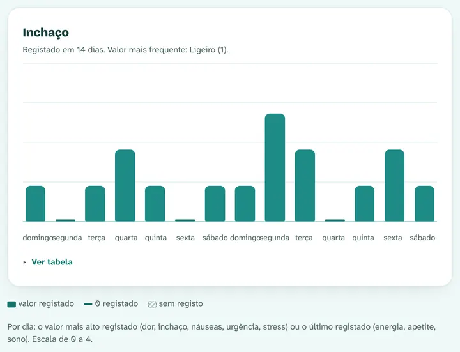Screen dimensions: 460x352
Task: Select the second sexta bar
Action: click(x=394, y=185)
